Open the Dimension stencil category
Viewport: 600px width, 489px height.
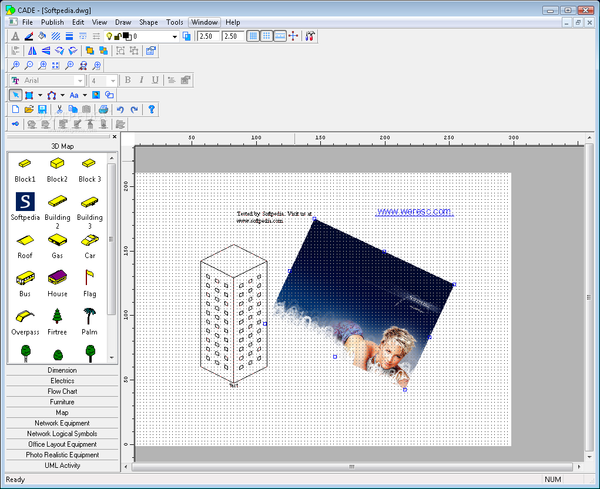click(x=62, y=370)
